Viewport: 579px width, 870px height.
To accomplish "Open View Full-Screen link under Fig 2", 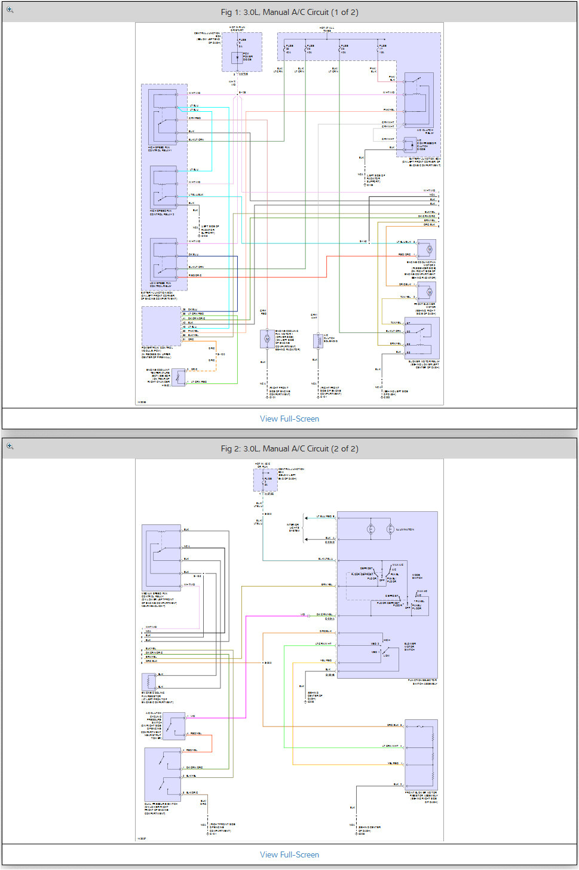I will click(289, 854).
